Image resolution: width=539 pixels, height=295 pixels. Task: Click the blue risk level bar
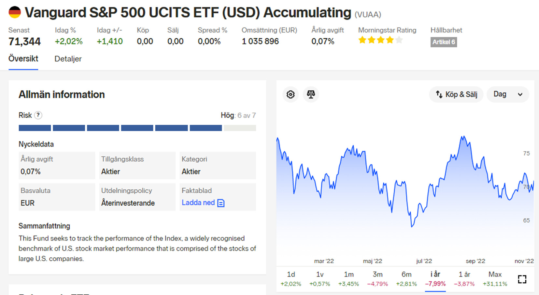[121, 128]
